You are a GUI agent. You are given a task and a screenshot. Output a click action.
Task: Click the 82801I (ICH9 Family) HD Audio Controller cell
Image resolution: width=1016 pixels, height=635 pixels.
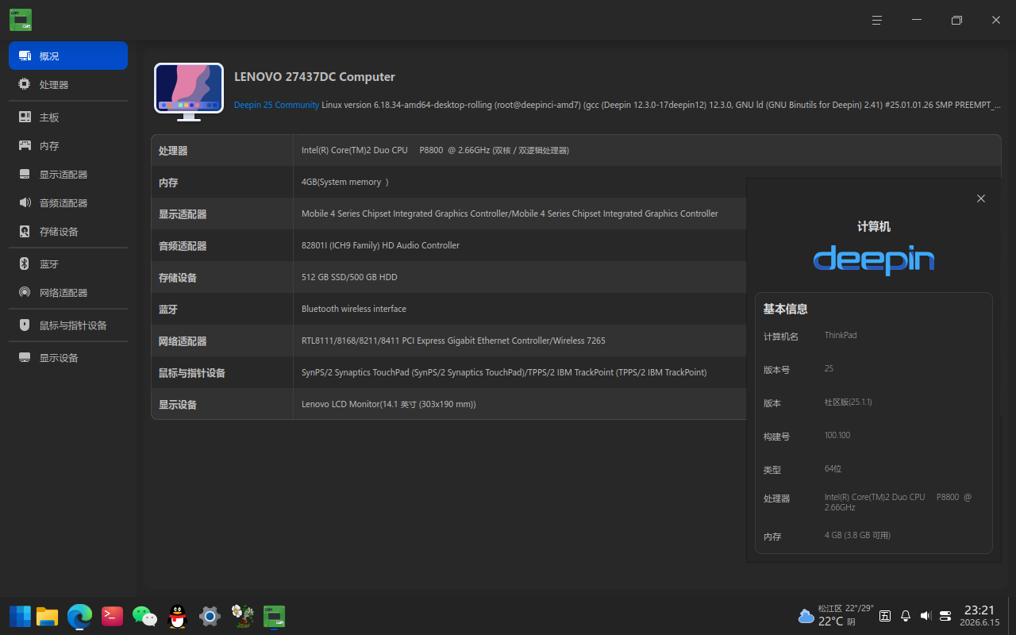(380, 245)
